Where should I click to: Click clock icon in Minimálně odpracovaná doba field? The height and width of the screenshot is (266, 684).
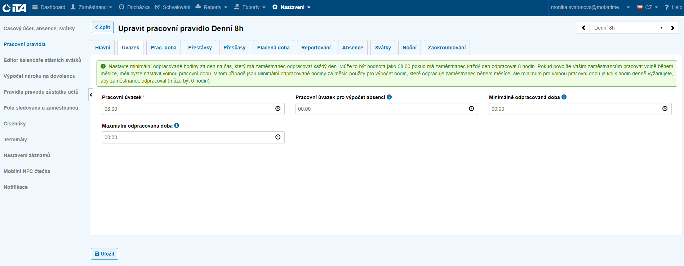click(x=665, y=108)
